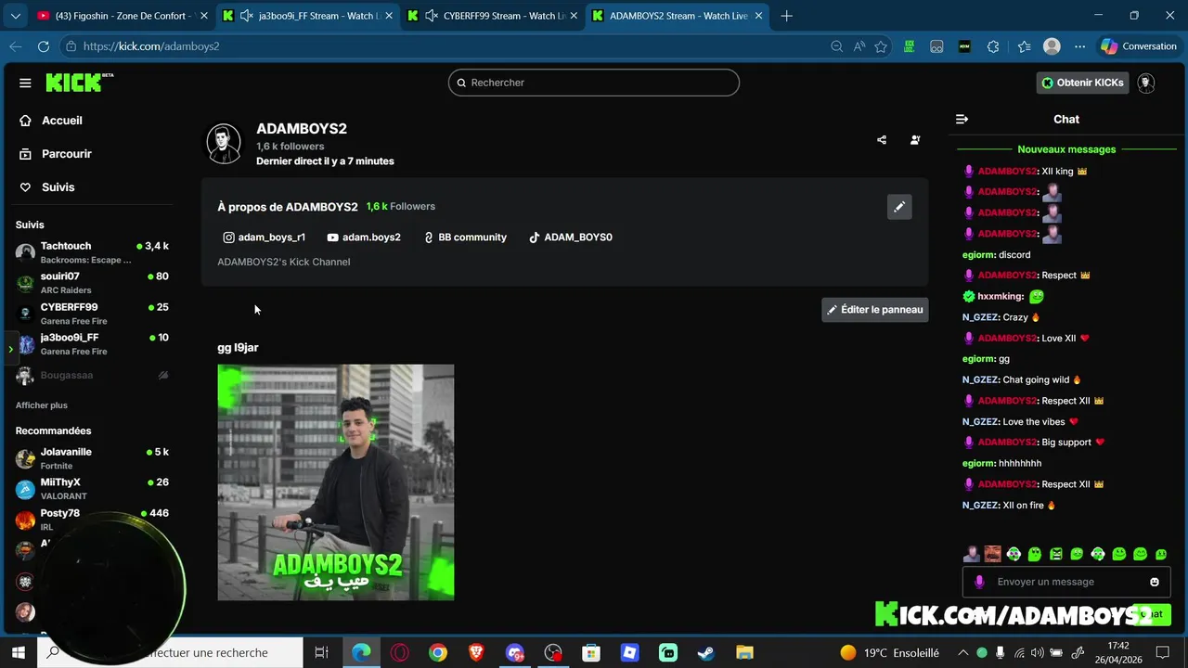The height and width of the screenshot is (668, 1188).
Task: Open the favorites list icon in toolbar
Action: coord(1024,46)
